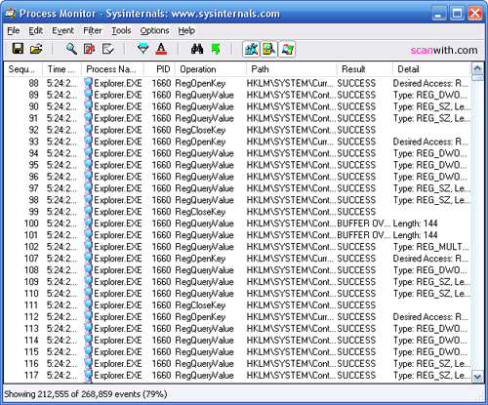
Task: Toggle the Capture magnifying glass icon
Action: [x=71, y=49]
